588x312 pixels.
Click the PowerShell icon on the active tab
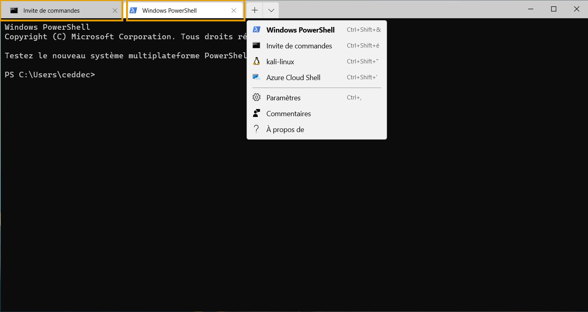point(134,11)
